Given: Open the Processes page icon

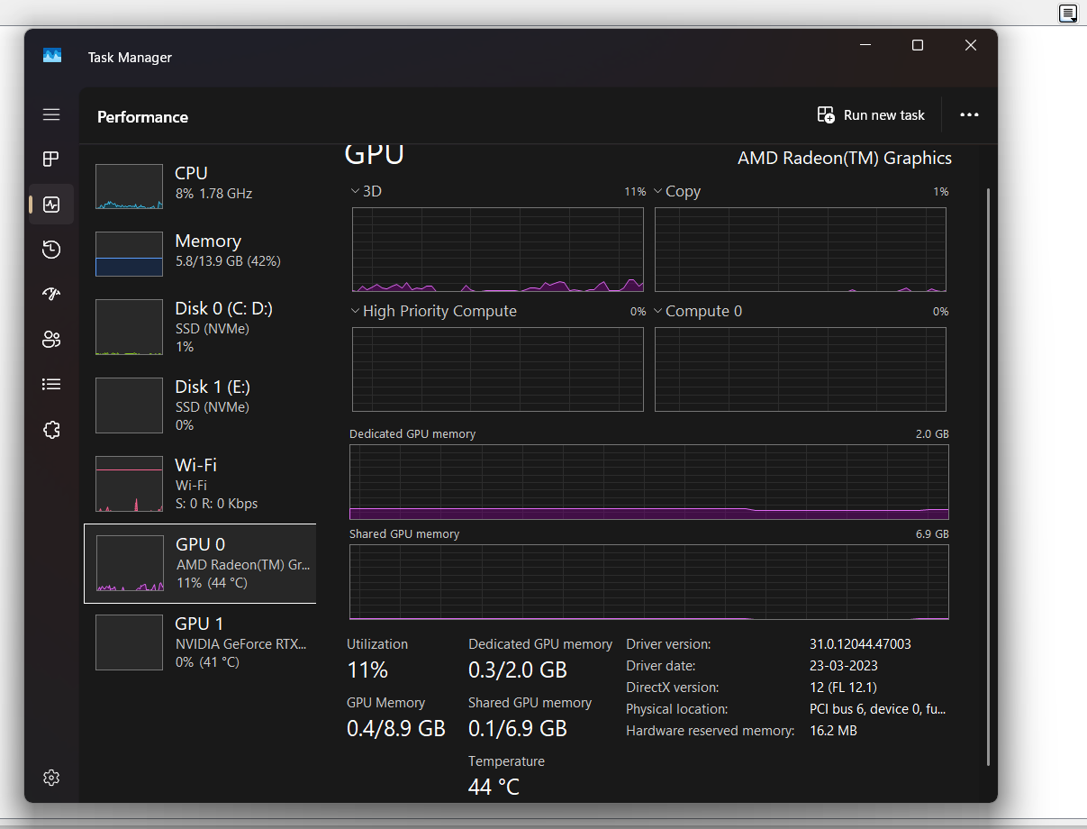Looking at the screenshot, I should (51, 159).
